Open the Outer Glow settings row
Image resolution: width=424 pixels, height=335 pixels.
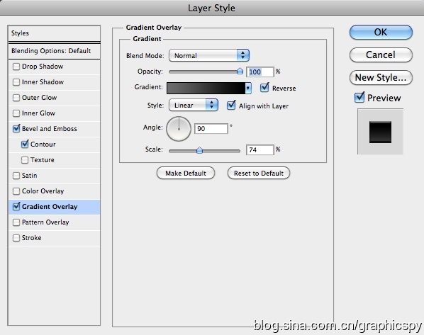(x=54, y=98)
